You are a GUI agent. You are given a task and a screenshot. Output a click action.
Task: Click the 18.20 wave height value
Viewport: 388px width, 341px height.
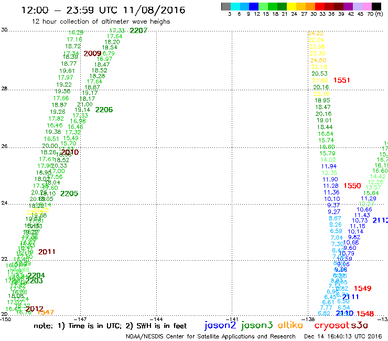click(112, 42)
